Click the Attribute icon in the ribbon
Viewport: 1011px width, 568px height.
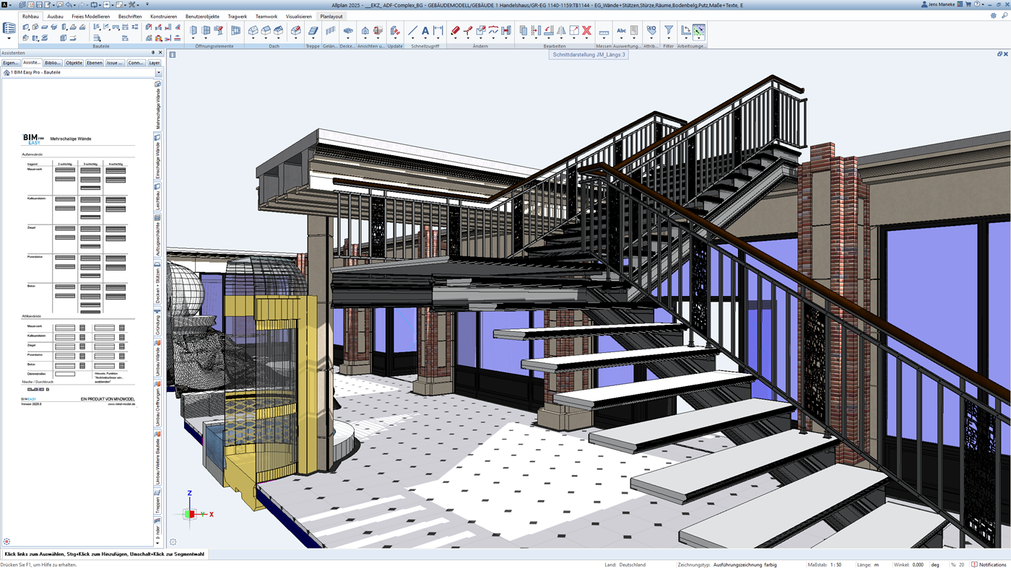coord(651,30)
